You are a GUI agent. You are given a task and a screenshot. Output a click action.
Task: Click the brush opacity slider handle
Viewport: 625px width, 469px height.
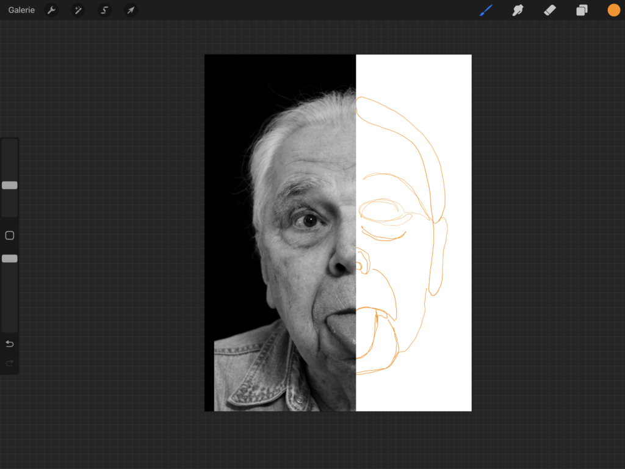coord(10,258)
